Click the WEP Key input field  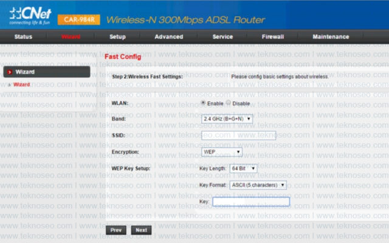click(251, 202)
